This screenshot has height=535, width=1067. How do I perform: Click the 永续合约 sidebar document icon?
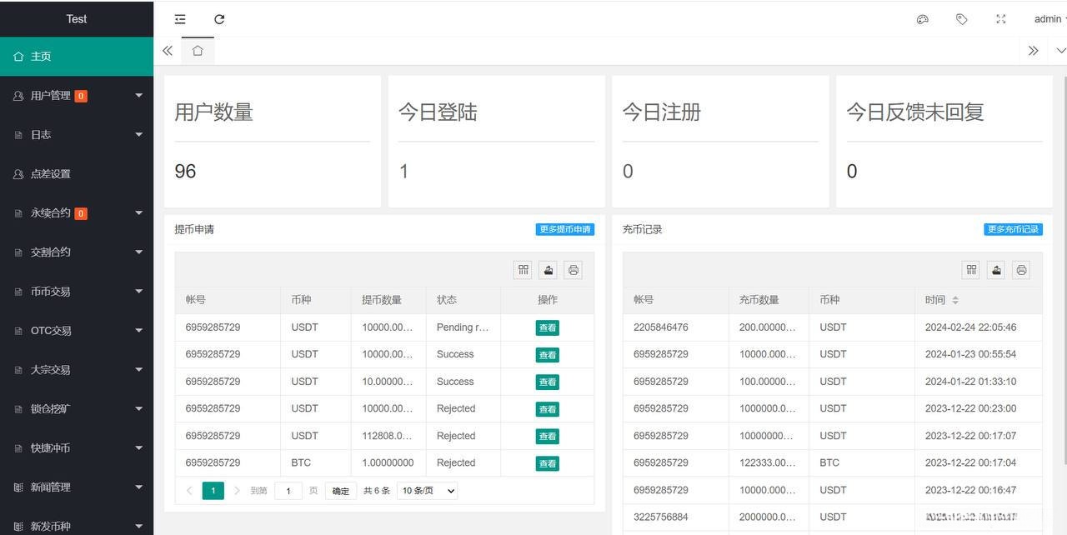point(18,213)
